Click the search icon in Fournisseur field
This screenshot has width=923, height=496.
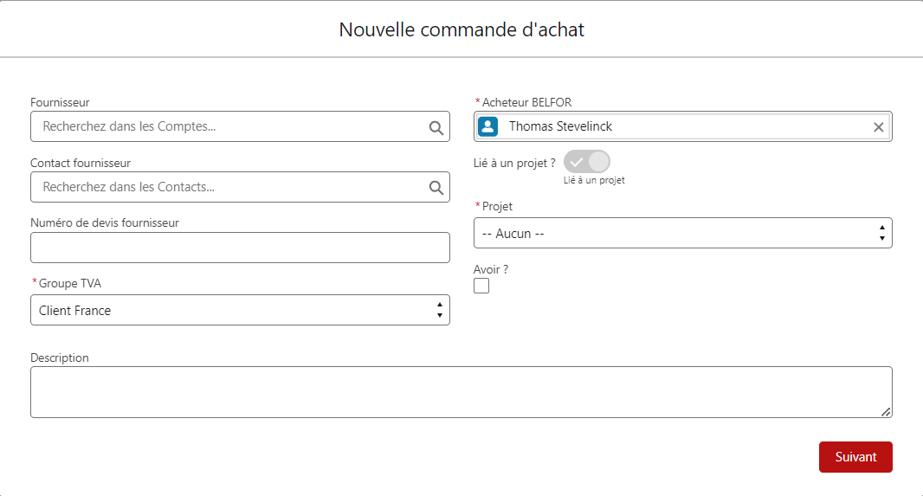(x=436, y=127)
